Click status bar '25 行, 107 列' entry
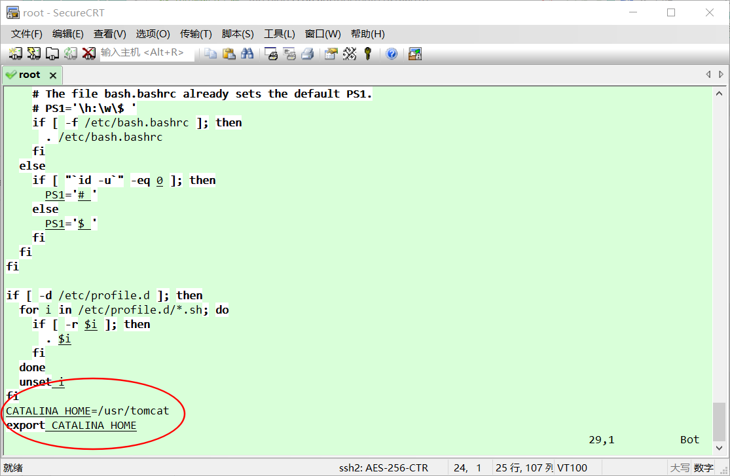 (524, 467)
